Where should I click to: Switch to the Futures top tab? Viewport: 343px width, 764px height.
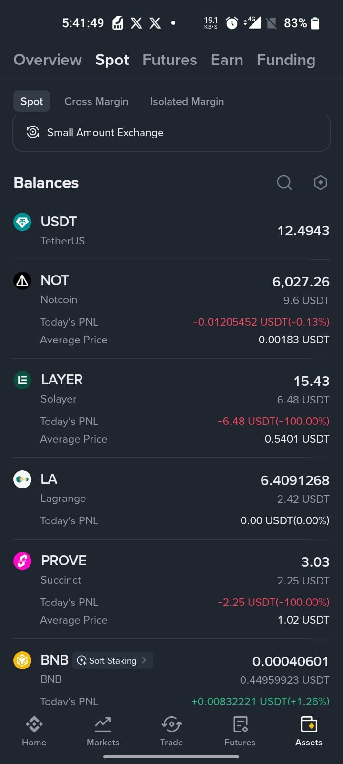pyautogui.click(x=170, y=60)
